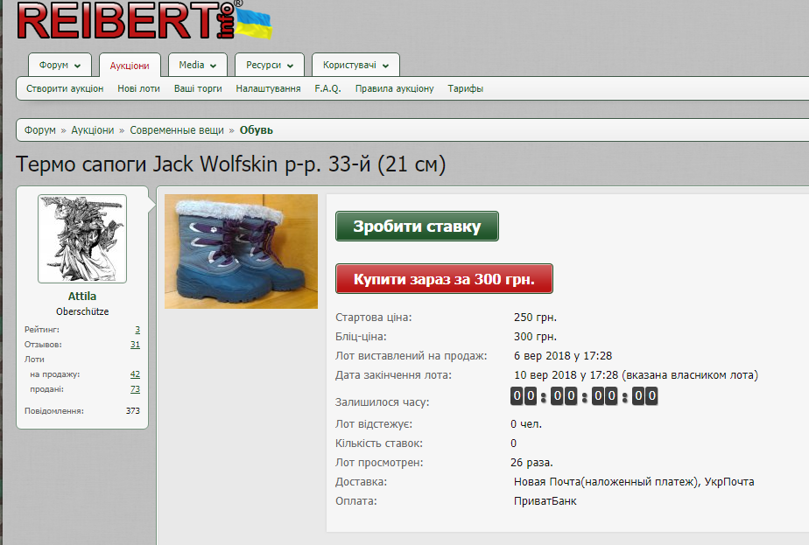Open the Ресурси dropdown menu
809x545 pixels.
click(x=270, y=65)
